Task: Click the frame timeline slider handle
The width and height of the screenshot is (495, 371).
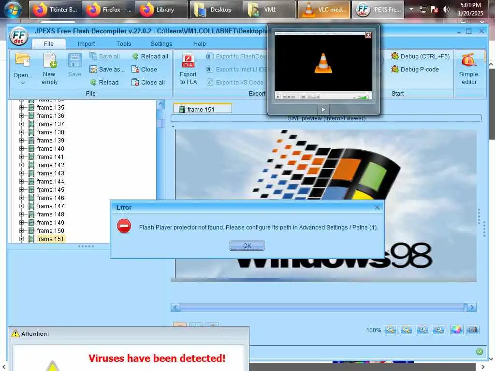Action: click(x=465, y=307)
